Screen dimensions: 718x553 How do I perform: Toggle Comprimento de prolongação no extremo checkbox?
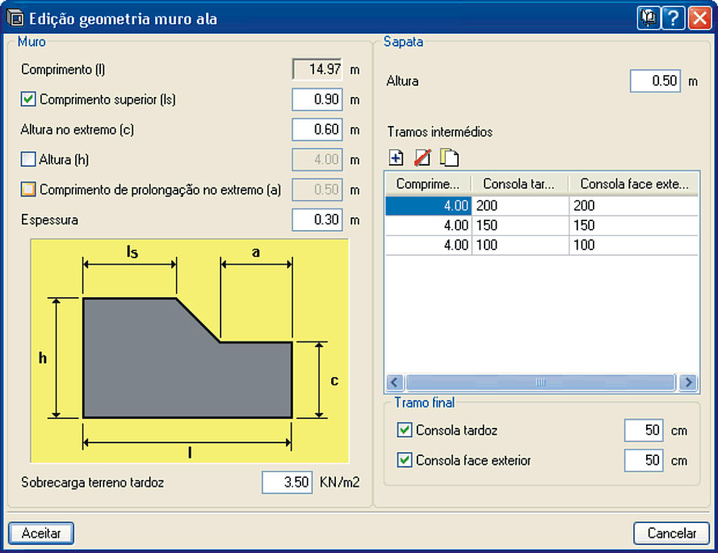pos(28,190)
